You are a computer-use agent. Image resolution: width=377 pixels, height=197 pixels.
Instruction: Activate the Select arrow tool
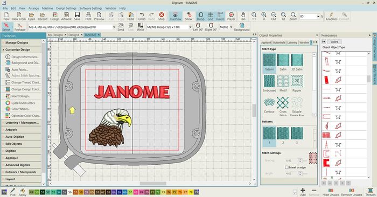tap(6, 27)
